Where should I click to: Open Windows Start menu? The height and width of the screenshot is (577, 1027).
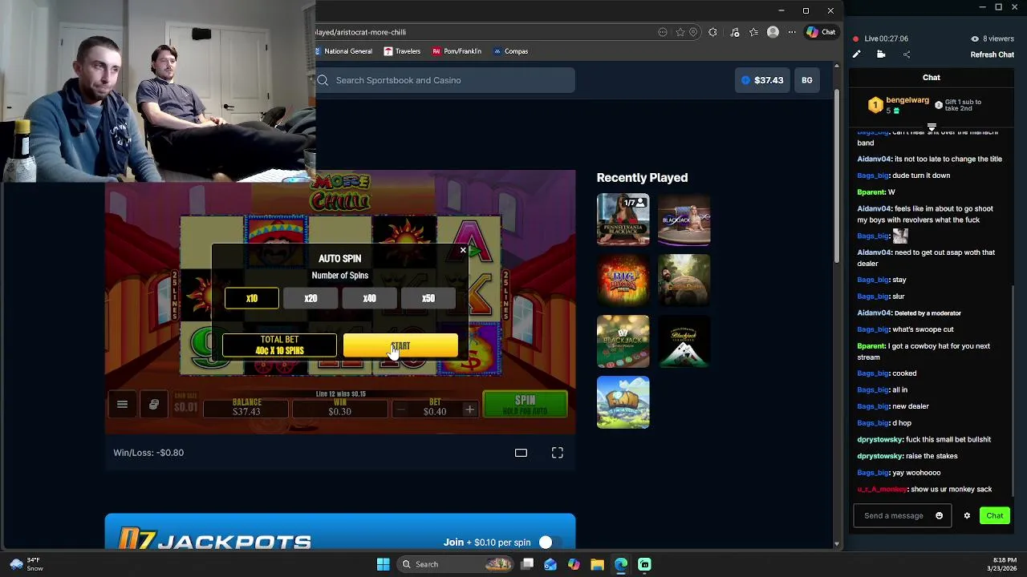click(383, 564)
